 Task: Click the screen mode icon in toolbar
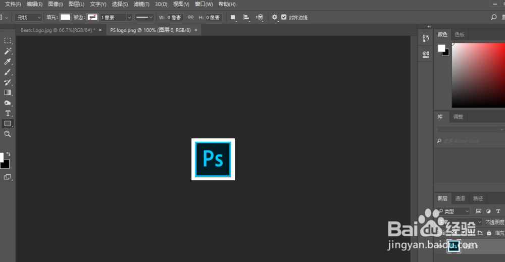click(x=8, y=177)
